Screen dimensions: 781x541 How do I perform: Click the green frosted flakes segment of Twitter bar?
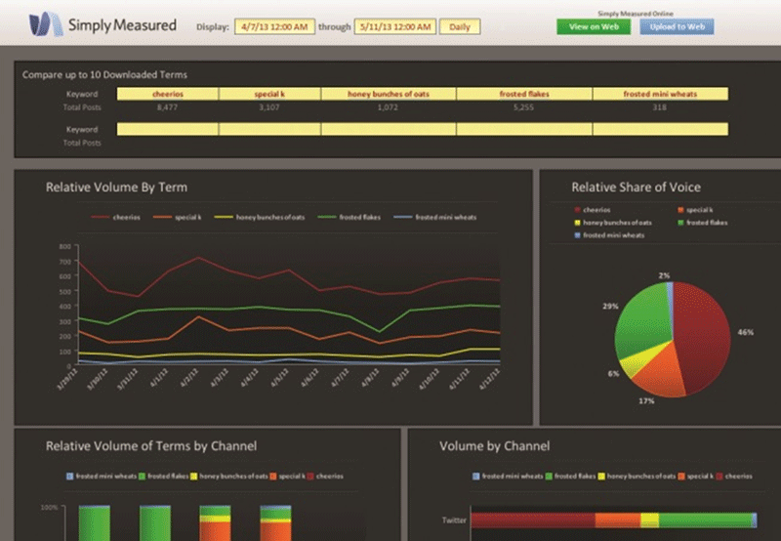coord(705,520)
